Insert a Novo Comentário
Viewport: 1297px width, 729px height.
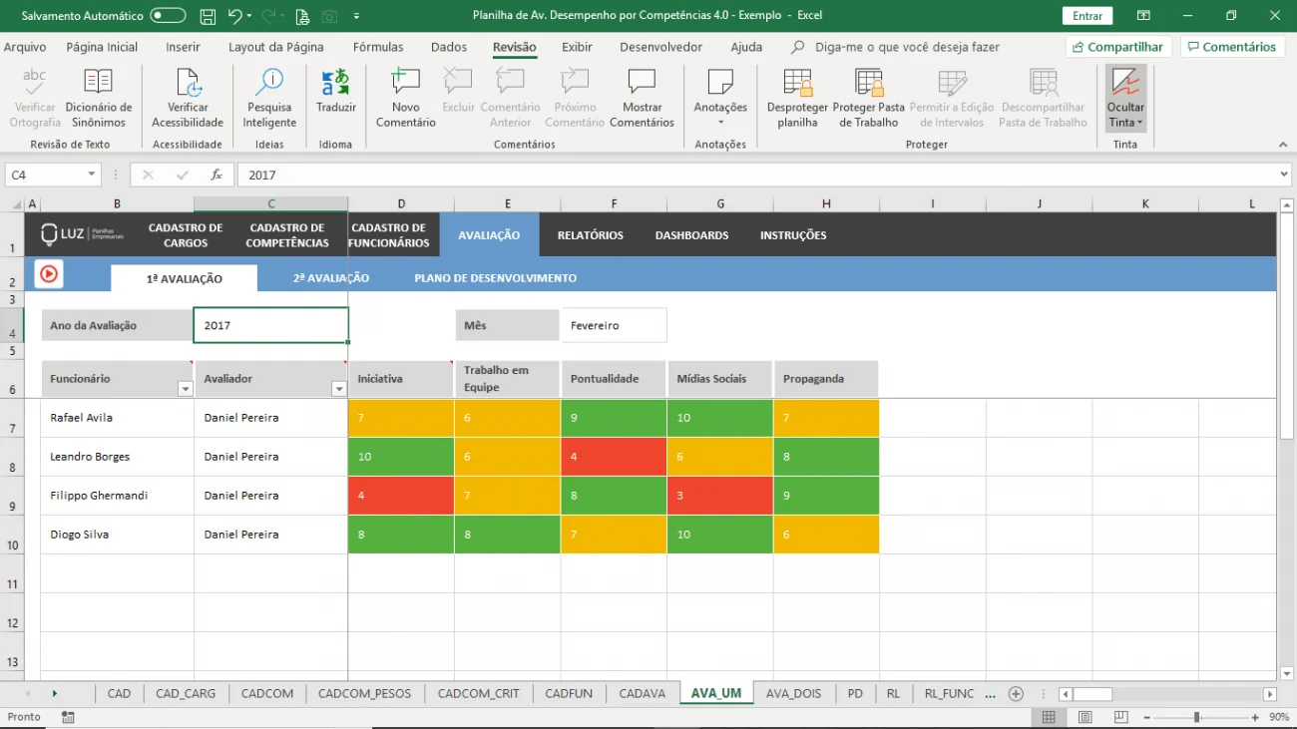coord(405,98)
